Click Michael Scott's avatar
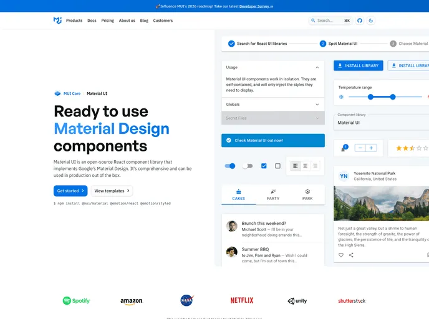 pyautogui.click(x=232, y=226)
